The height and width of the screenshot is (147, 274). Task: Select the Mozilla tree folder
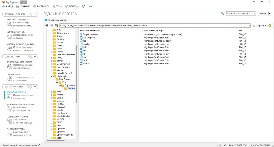coord(60,110)
